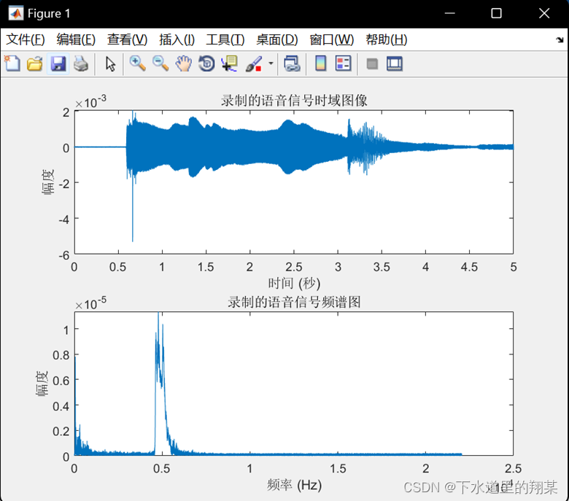Viewport: 569px width, 501px height.
Task: Insert a legend using toolbar icon
Action: pyautogui.click(x=344, y=64)
